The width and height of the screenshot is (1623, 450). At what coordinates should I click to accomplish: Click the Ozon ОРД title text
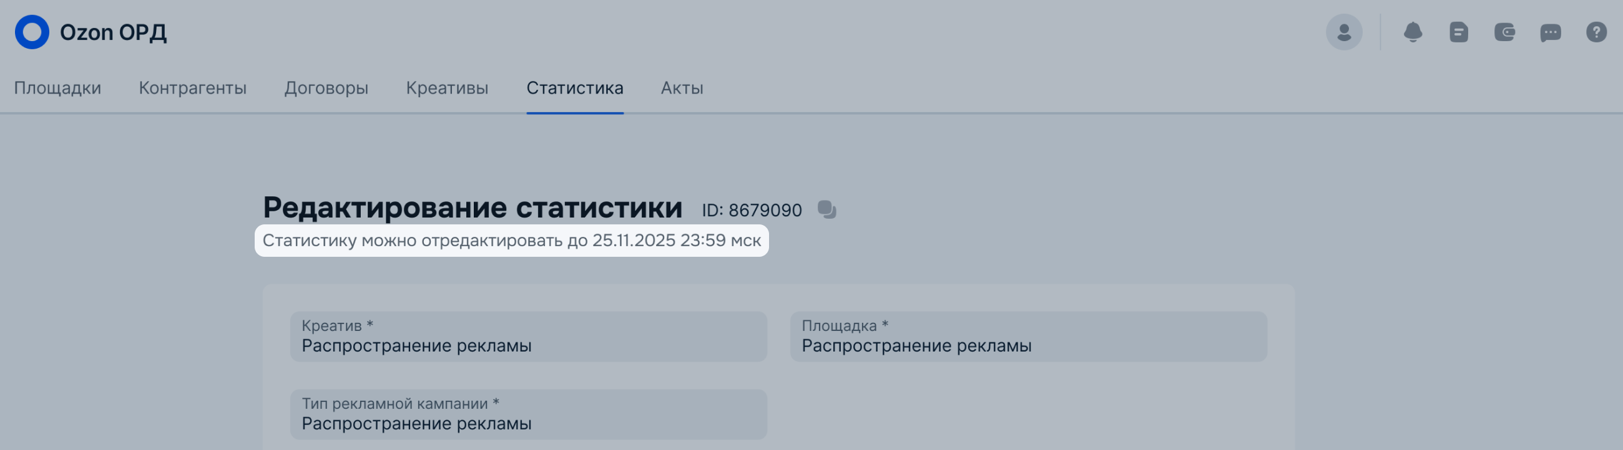[x=114, y=32]
